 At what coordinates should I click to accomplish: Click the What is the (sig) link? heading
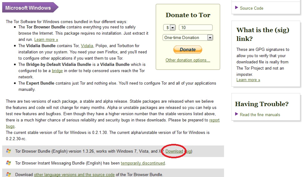click(263, 34)
